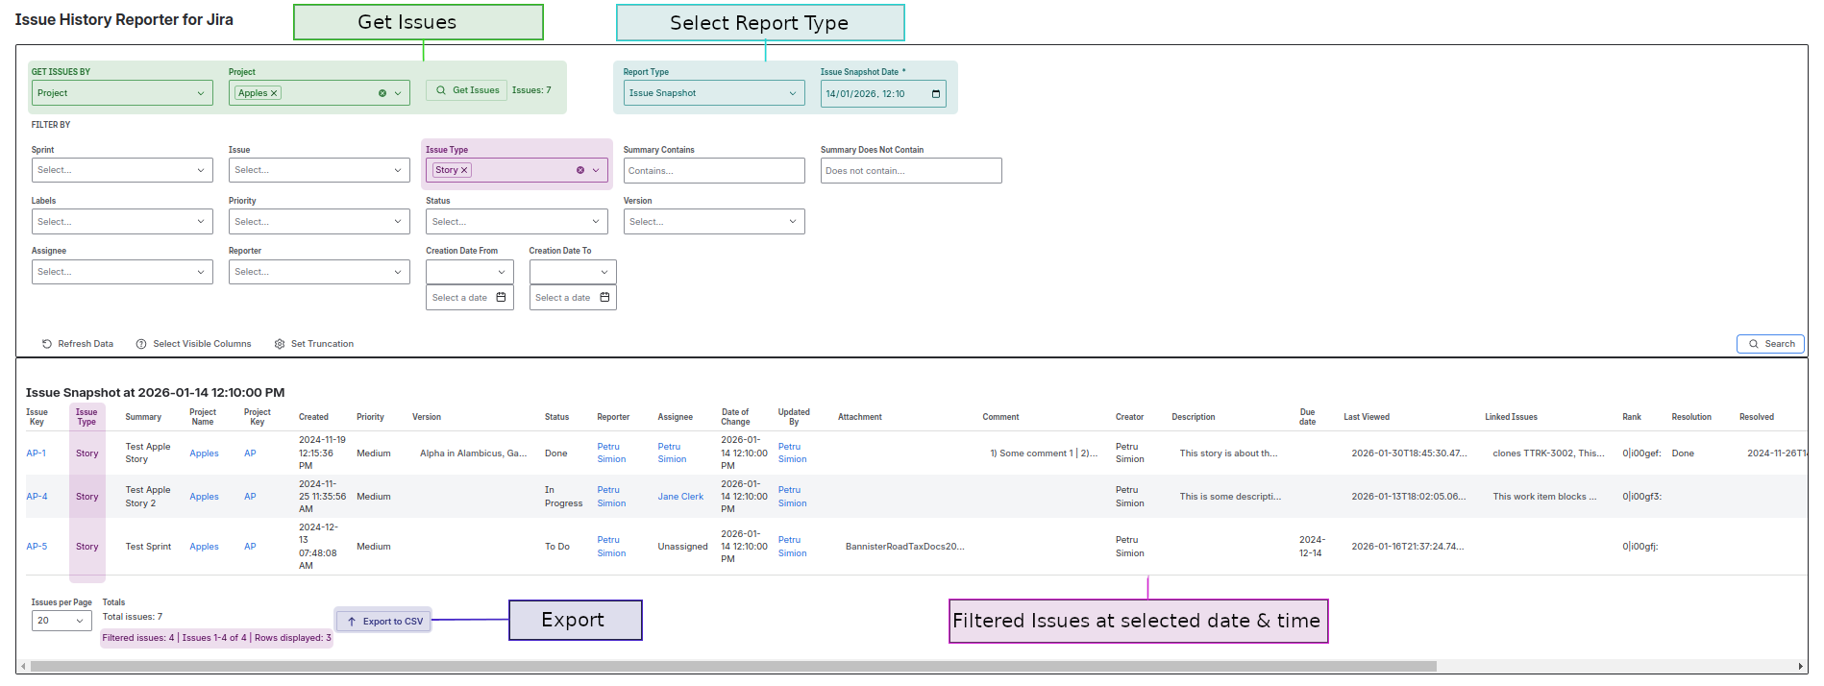Click the Get Issues button

(x=467, y=90)
